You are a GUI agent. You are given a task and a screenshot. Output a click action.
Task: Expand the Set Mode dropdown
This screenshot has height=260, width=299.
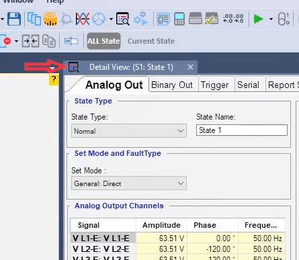click(x=129, y=183)
